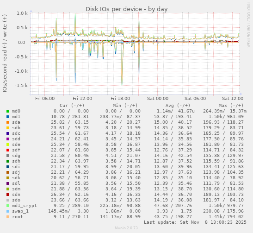Click the sdm olive green legend swatch
The width and height of the screenshot is (253, 233).
point(8,189)
